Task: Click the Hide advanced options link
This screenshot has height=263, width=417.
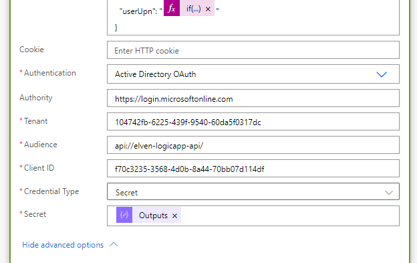Action: (x=63, y=245)
